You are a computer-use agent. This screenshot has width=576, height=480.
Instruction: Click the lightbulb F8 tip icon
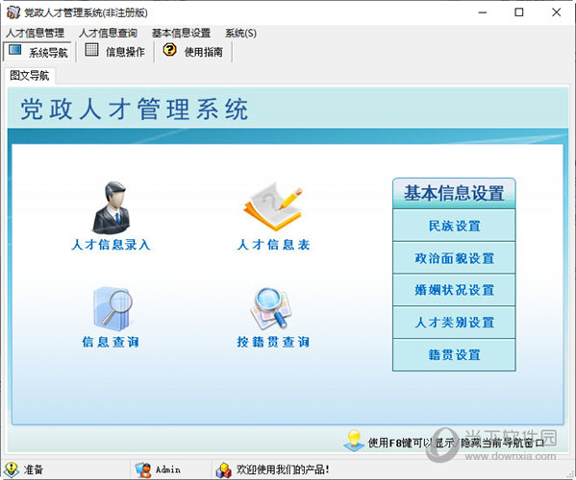pyautogui.click(x=354, y=441)
